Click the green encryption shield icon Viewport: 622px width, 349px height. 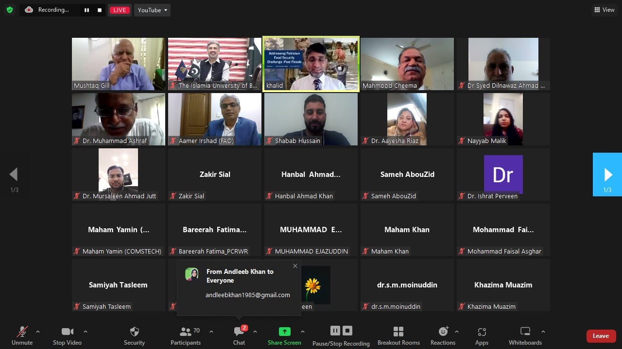click(10, 10)
